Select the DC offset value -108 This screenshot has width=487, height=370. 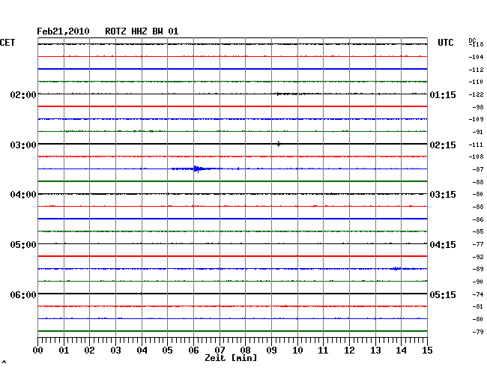476,157
